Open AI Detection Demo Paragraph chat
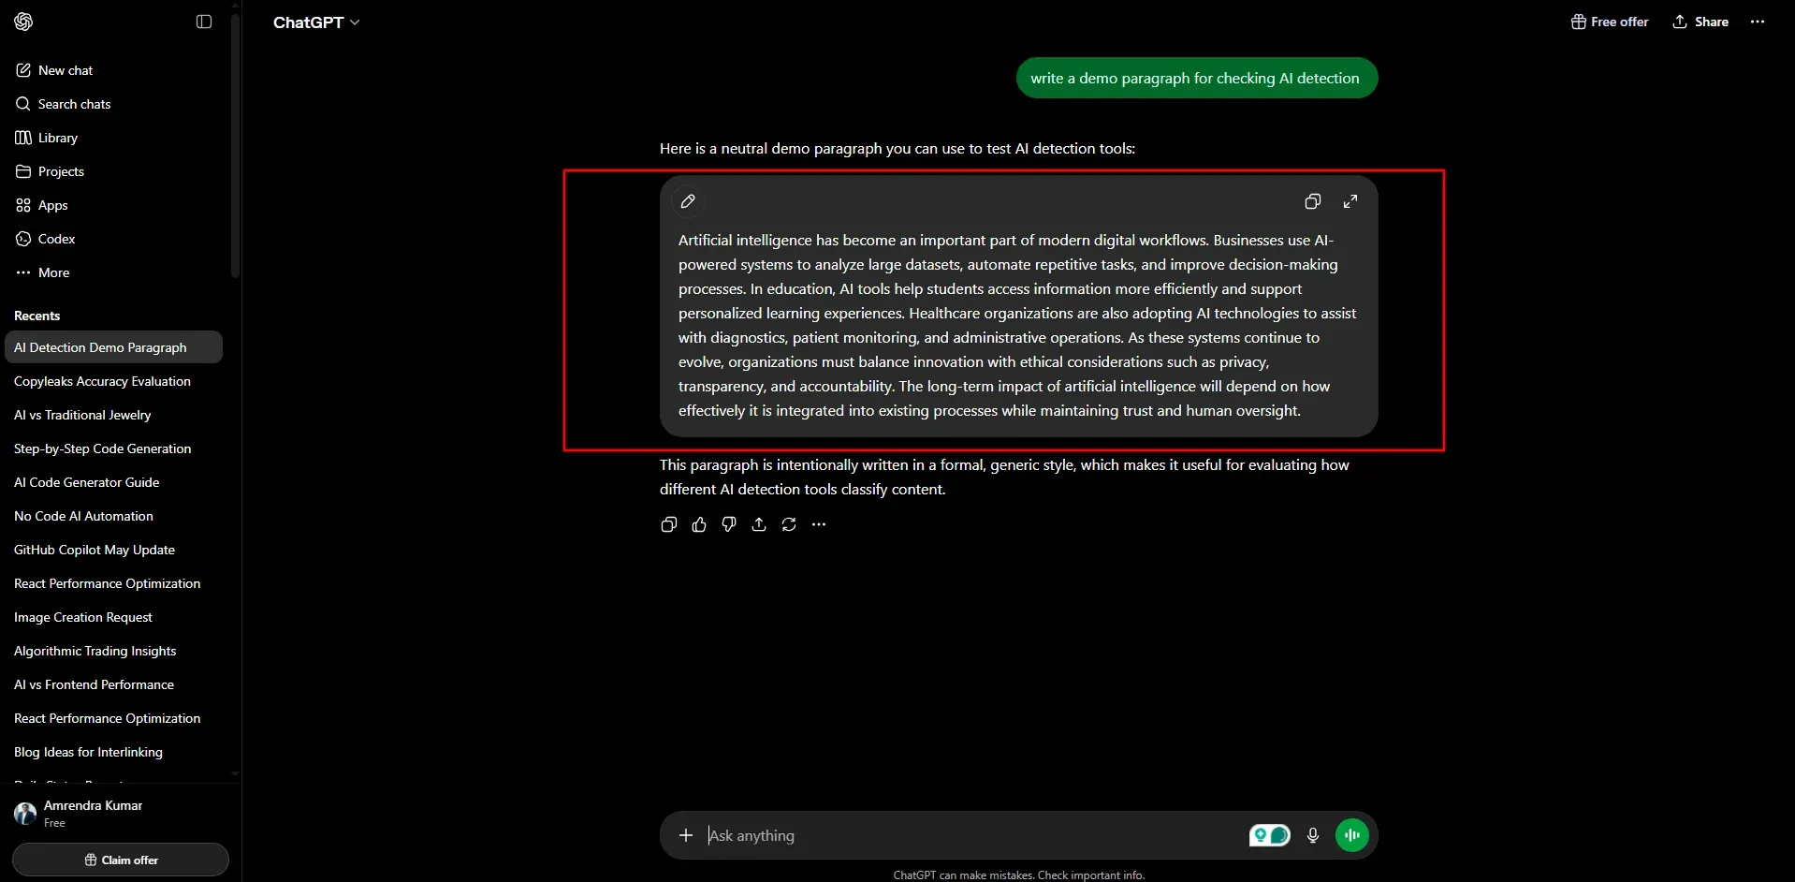Image resolution: width=1795 pixels, height=882 pixels. 113,347
